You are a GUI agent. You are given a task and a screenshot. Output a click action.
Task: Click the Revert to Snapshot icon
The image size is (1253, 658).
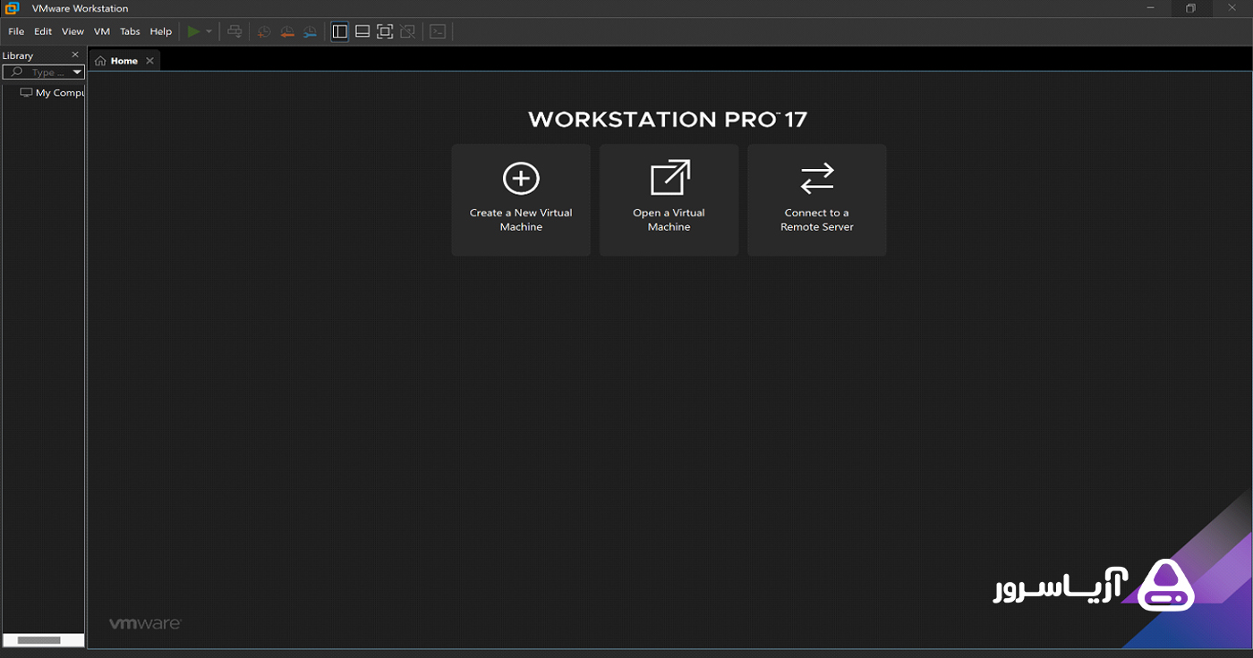coord(287,31)
